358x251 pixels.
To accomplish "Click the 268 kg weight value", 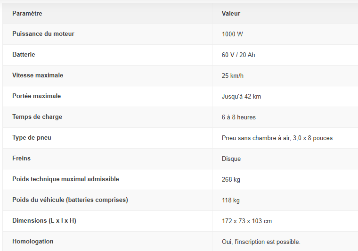I will point(231,180).
